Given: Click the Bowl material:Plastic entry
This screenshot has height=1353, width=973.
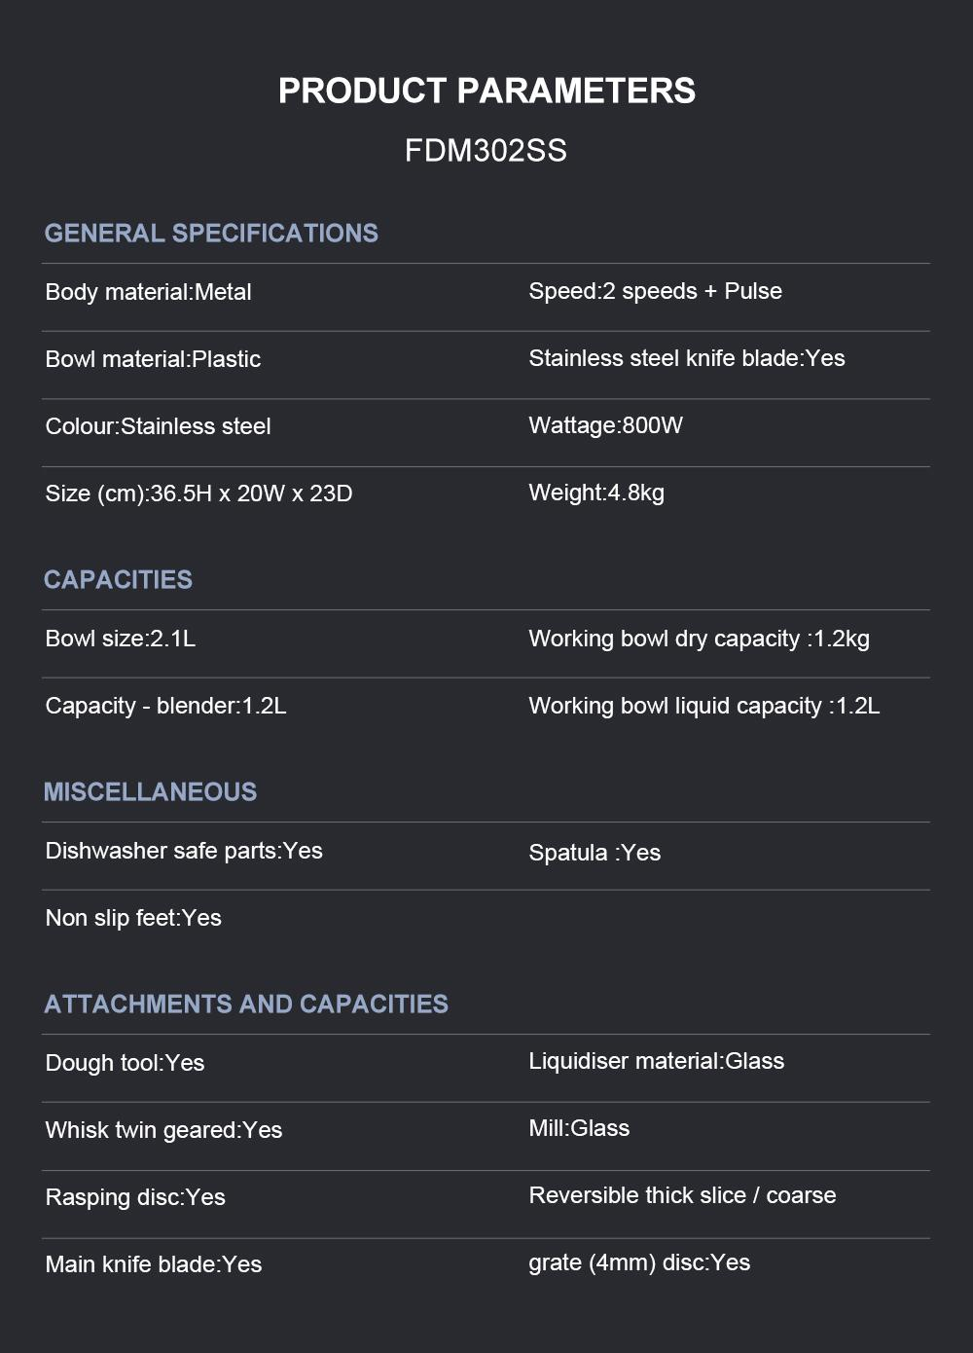Looking at the screenshot, I should point(153,359).
